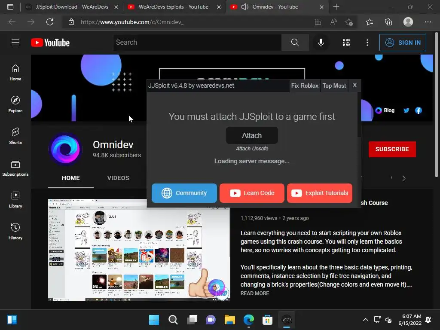Screen dimensions: 440x330
Task: Open the Edge Favorites list
Action: coord(370,22)
